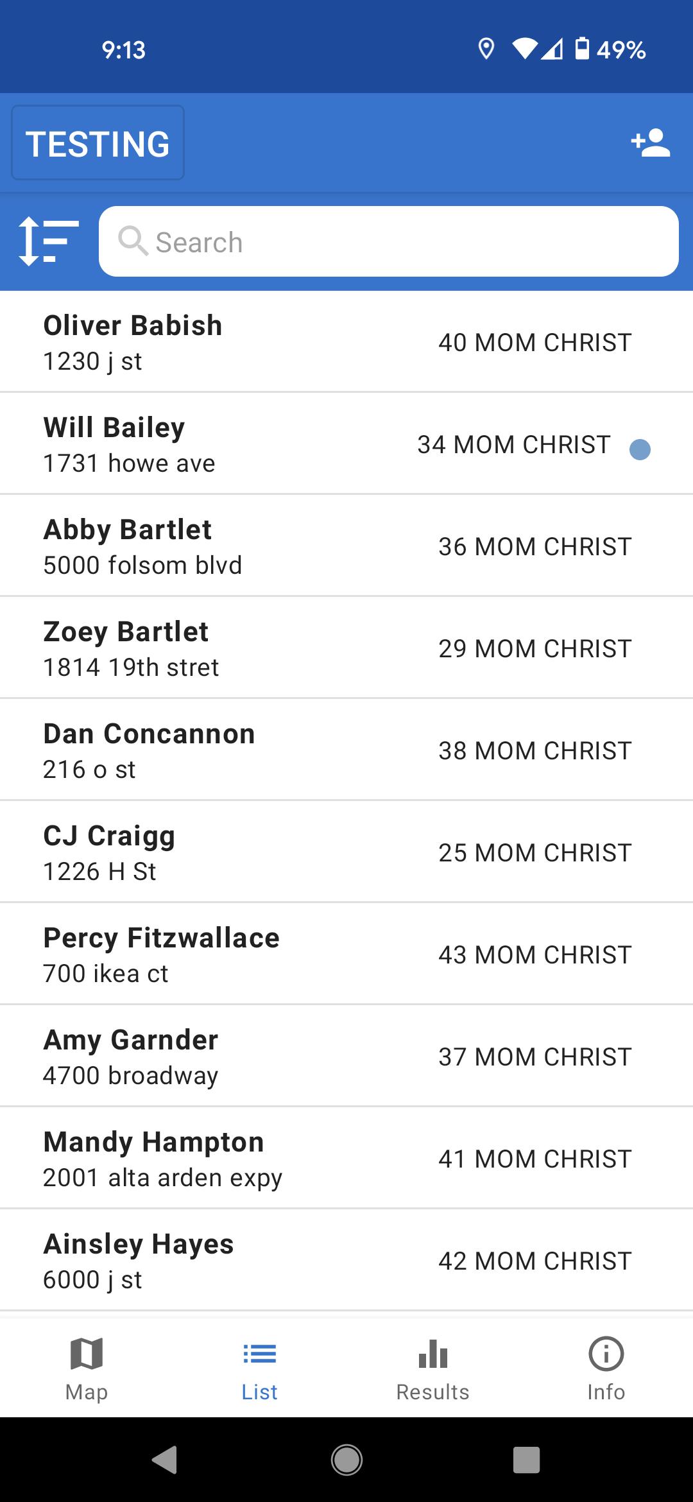
Task: Tap the add person icon
Action: tap(651, 143)
